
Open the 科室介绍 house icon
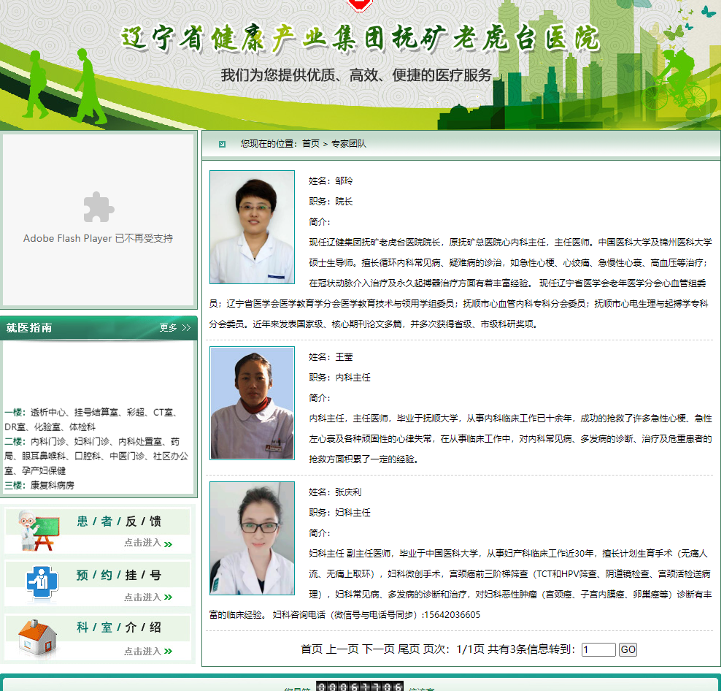[38, 638]
